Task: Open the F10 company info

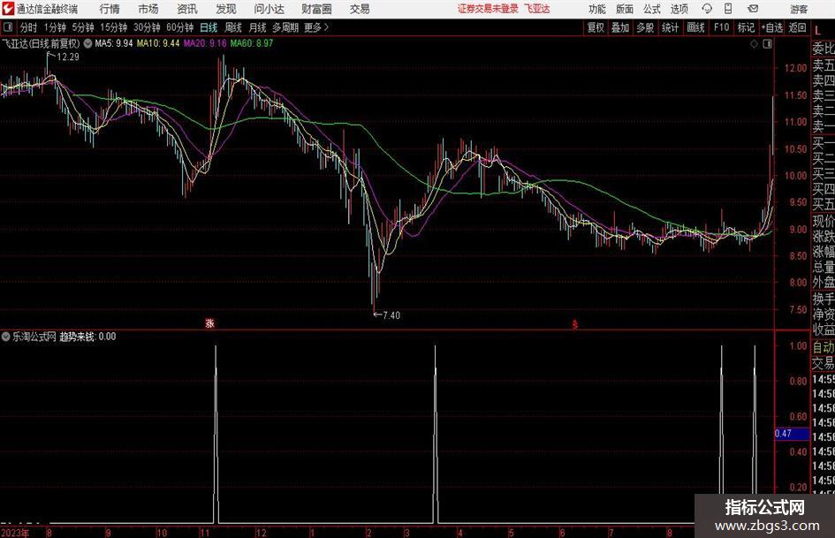Action: point(722,27)
